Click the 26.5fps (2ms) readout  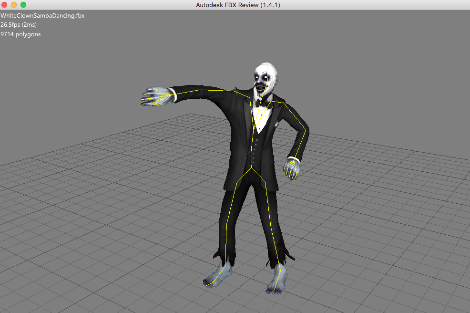coord(19,25)
